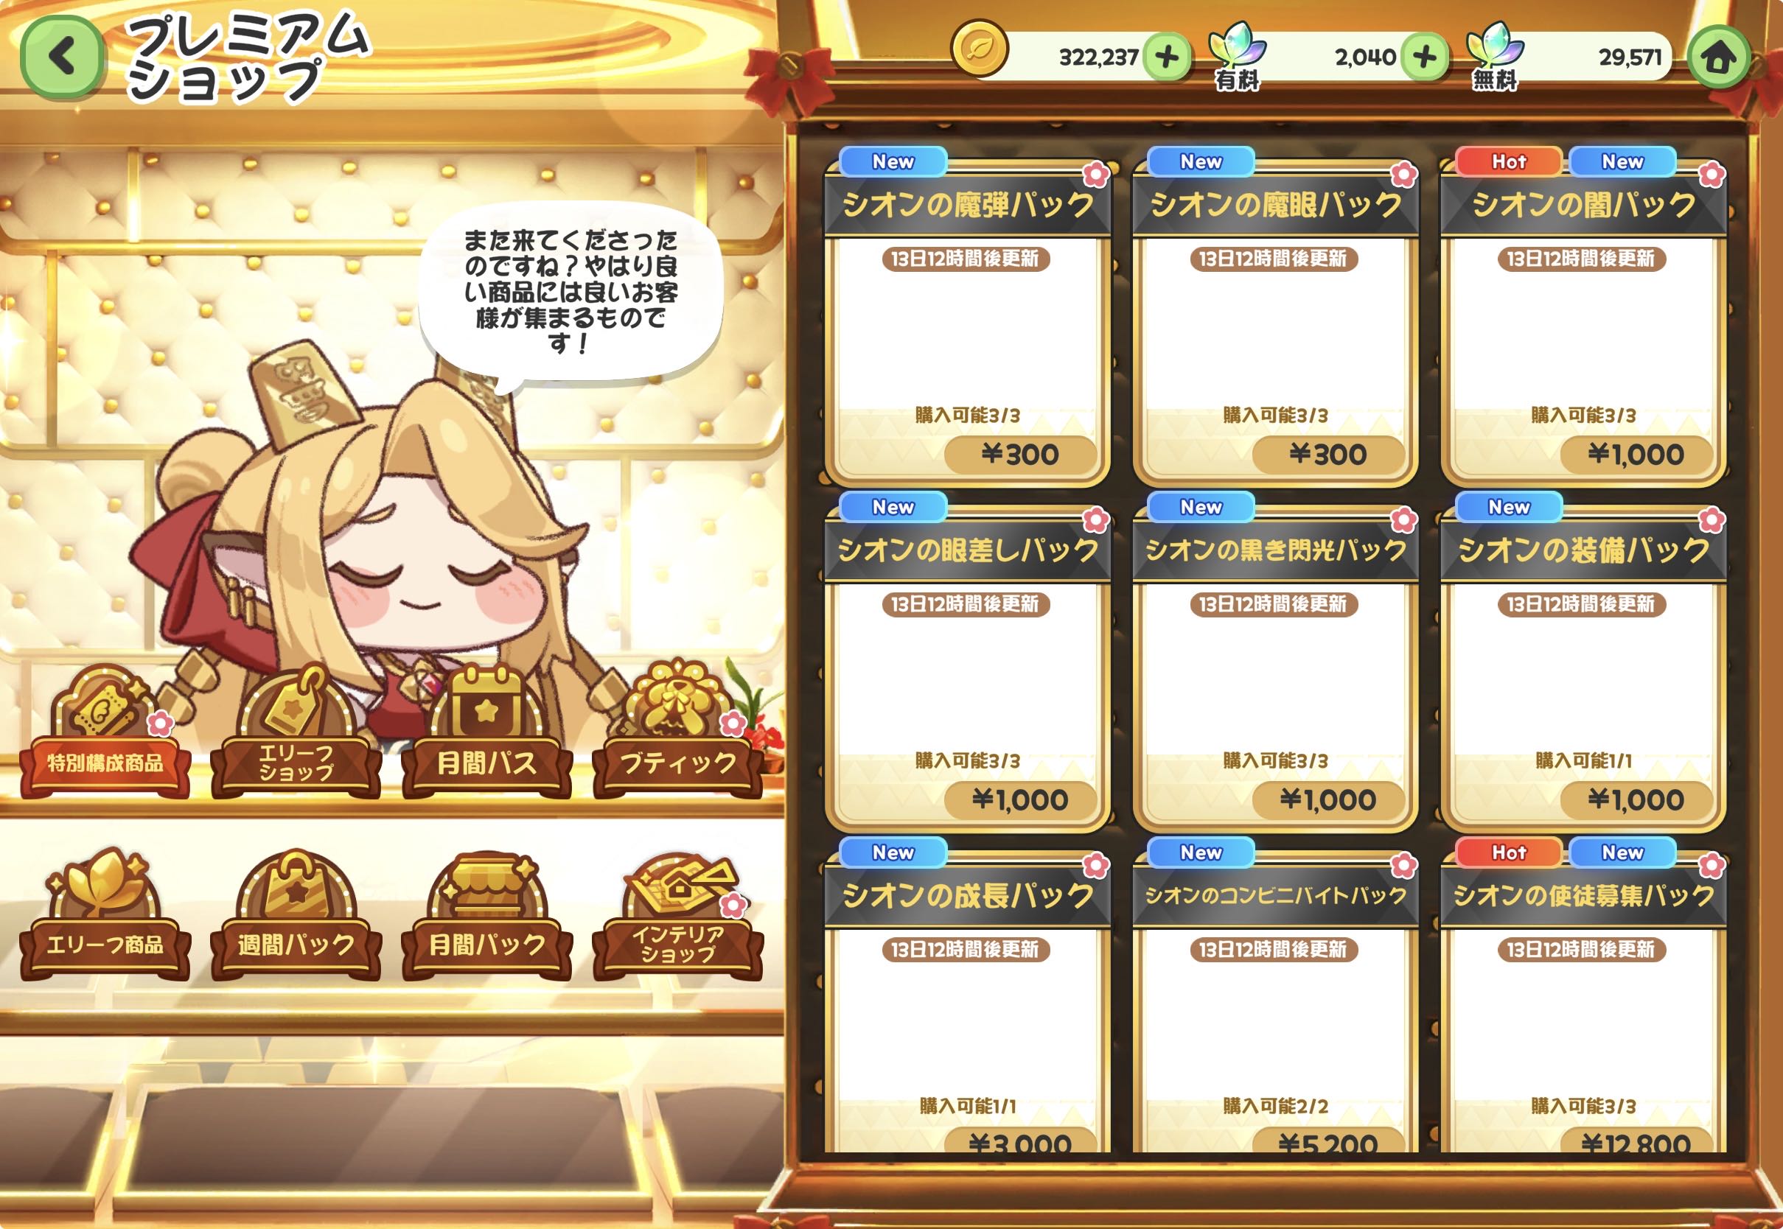
Task: Add gold coins with the plus button
Action: coord(1167,56)
